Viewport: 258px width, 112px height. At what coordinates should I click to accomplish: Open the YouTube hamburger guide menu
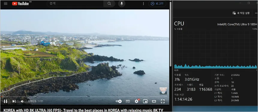(6, 4)
